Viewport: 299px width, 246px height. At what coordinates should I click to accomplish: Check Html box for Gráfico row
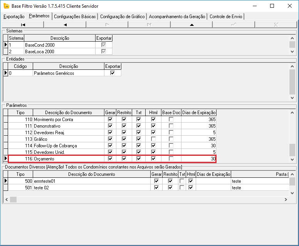pyautogui.click(x=153, y=139)
